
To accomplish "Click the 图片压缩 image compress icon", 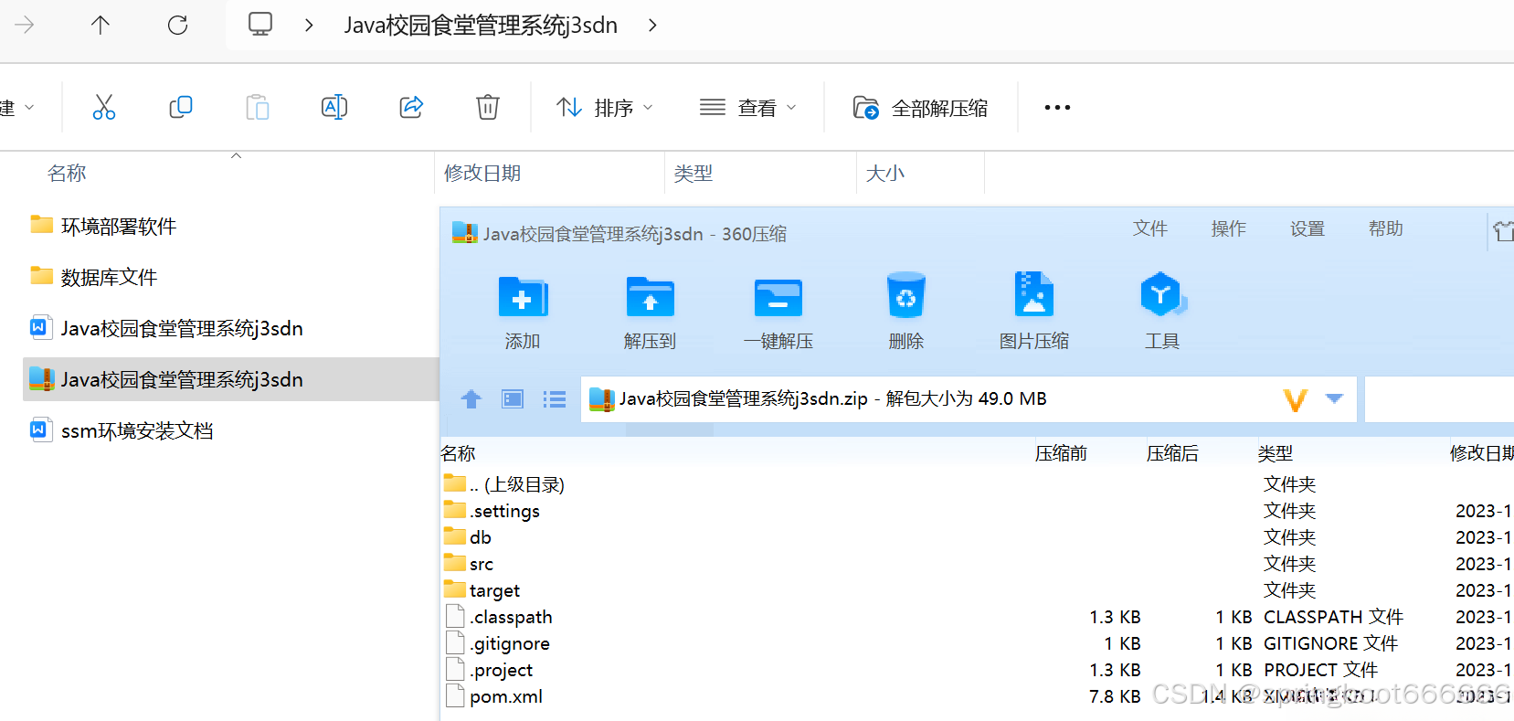I will click(1034, 294).
